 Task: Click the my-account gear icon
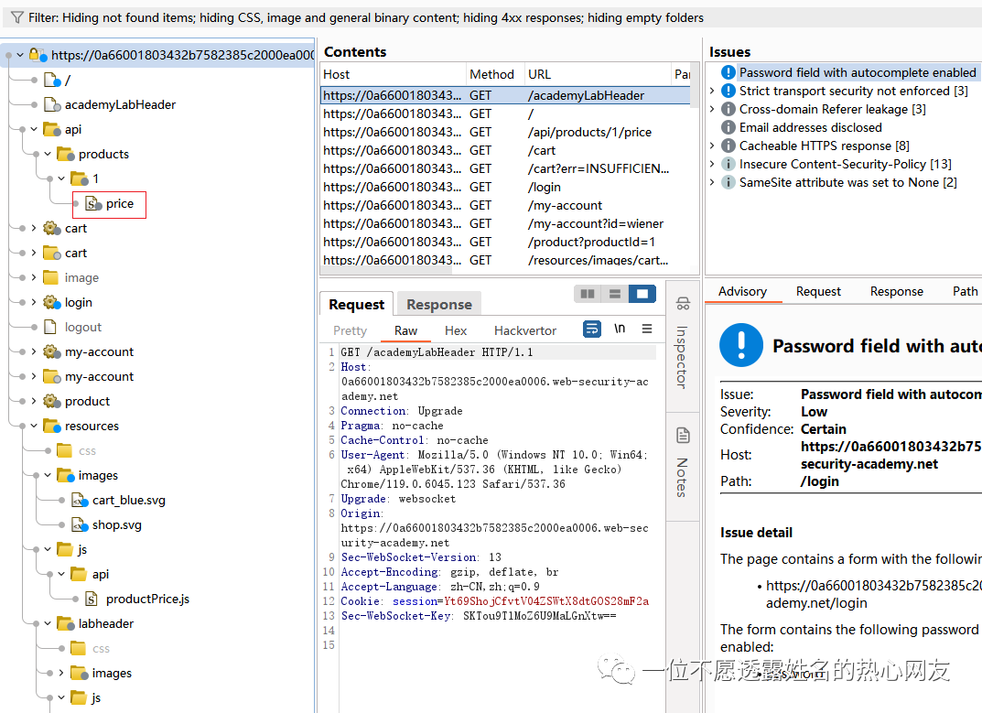(50, 351)
